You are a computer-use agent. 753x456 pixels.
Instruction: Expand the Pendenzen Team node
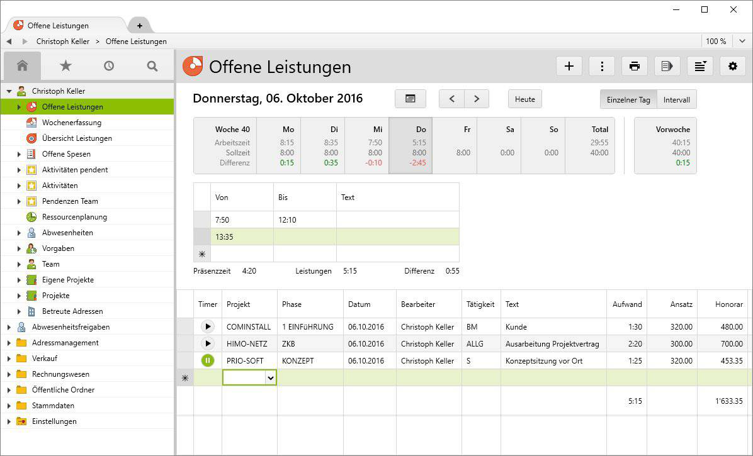pos(20,201)
